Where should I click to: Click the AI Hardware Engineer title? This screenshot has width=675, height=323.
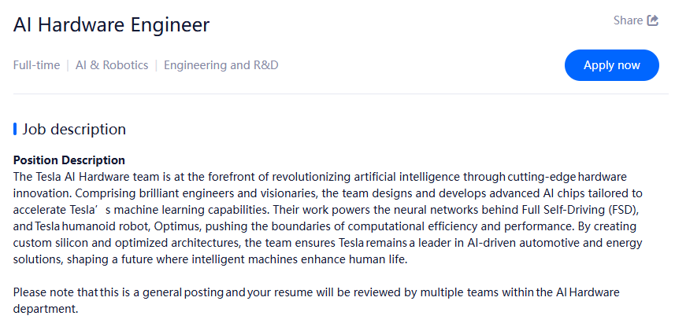pyautogui.click(x=111, y=24)
